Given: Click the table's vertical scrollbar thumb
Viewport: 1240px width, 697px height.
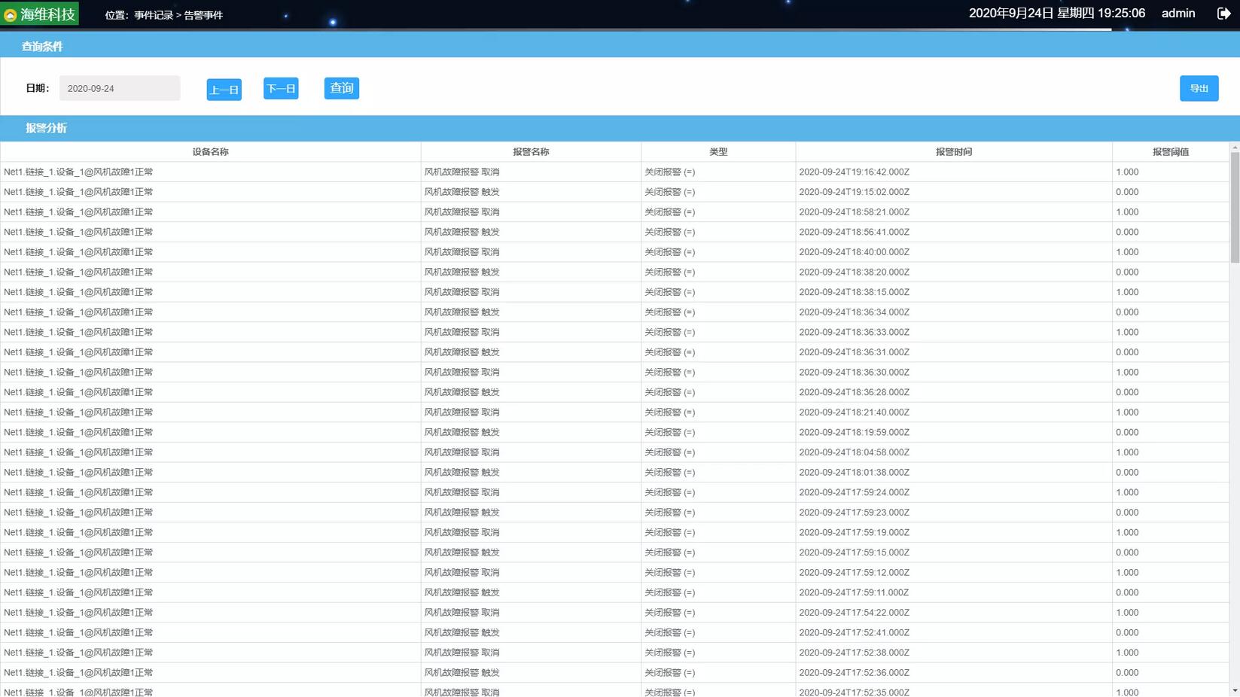Looking at the screenshot, I should pos(1234,207).
